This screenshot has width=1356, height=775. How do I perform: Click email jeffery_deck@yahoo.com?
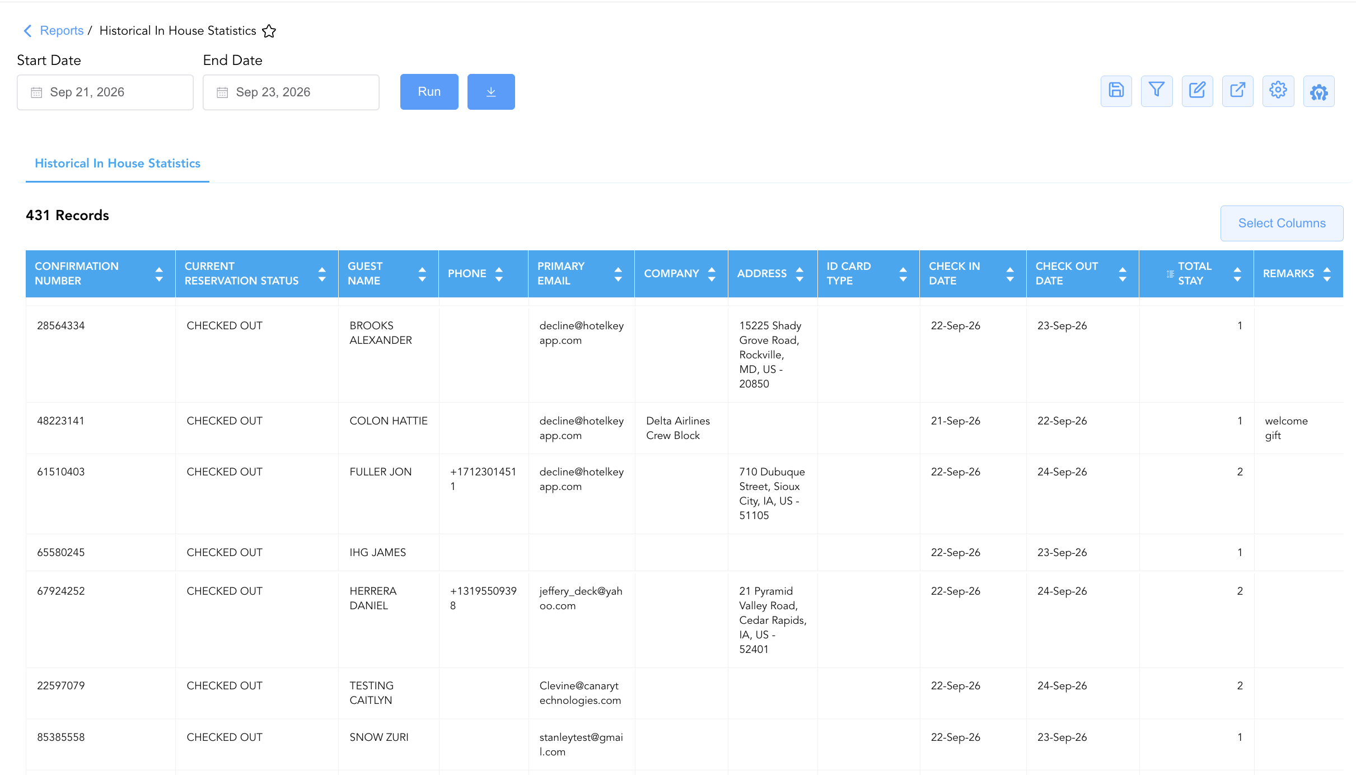[581, 598]
